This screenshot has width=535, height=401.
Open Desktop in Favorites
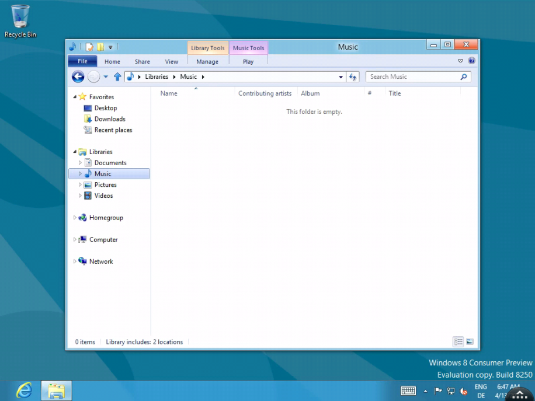coord(106,108)
